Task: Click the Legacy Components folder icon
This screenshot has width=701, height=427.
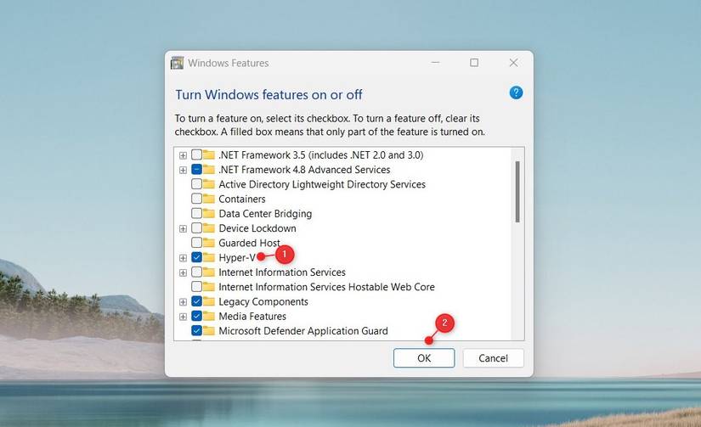Action: (x=209, y=301)
